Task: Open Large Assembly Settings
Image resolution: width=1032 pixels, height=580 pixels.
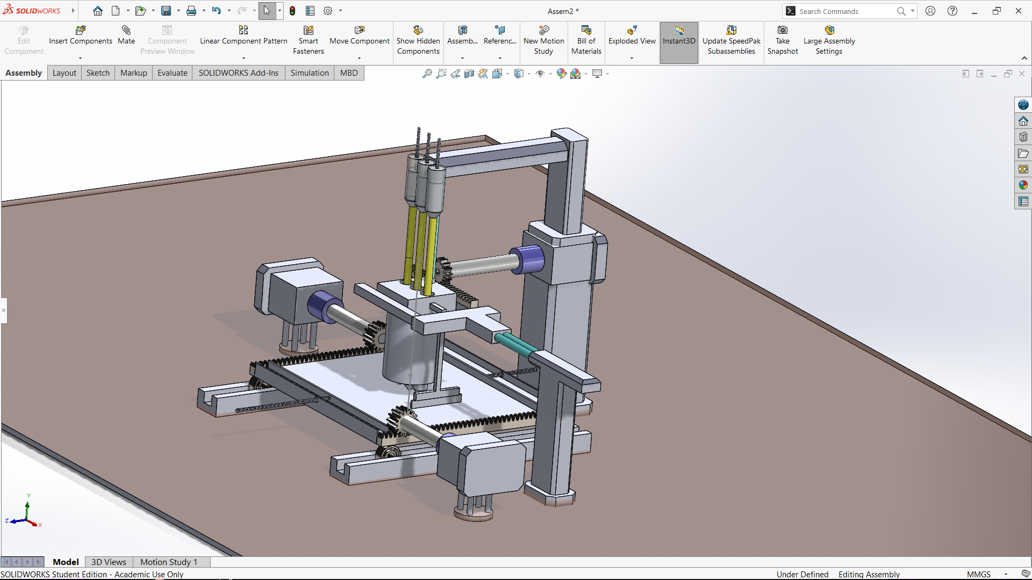Action: point(829,40)
